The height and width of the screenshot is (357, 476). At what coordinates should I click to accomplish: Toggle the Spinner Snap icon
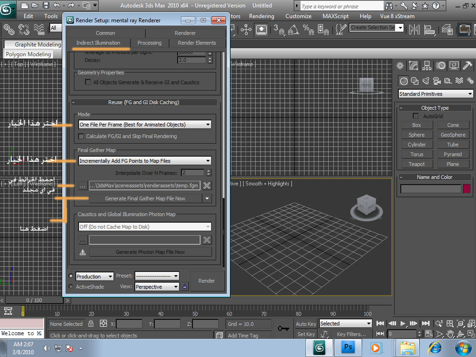point(323,29)
